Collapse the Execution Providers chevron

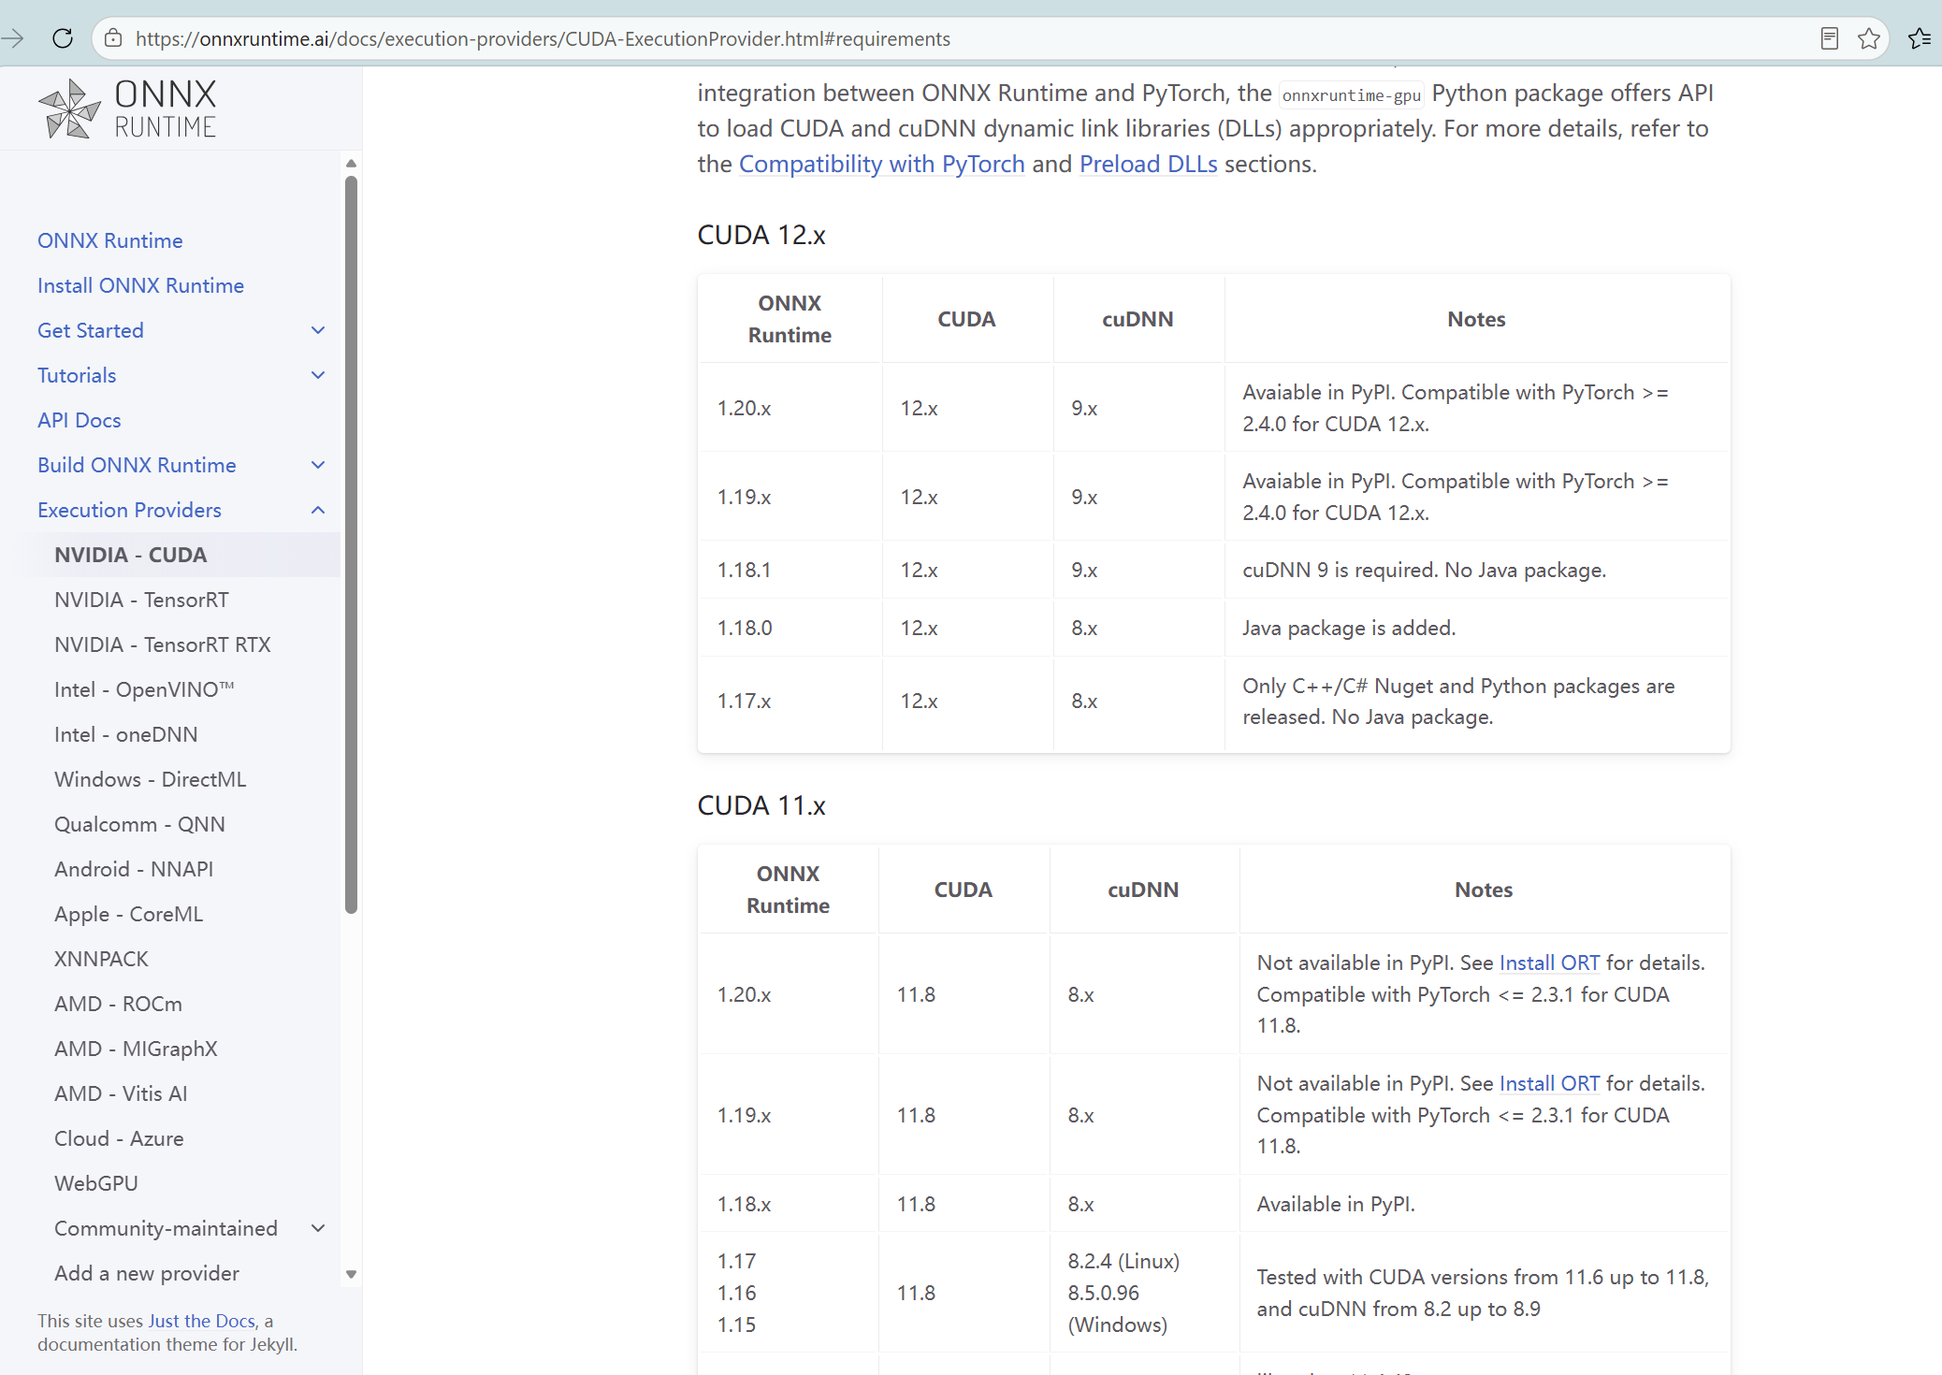318,510
